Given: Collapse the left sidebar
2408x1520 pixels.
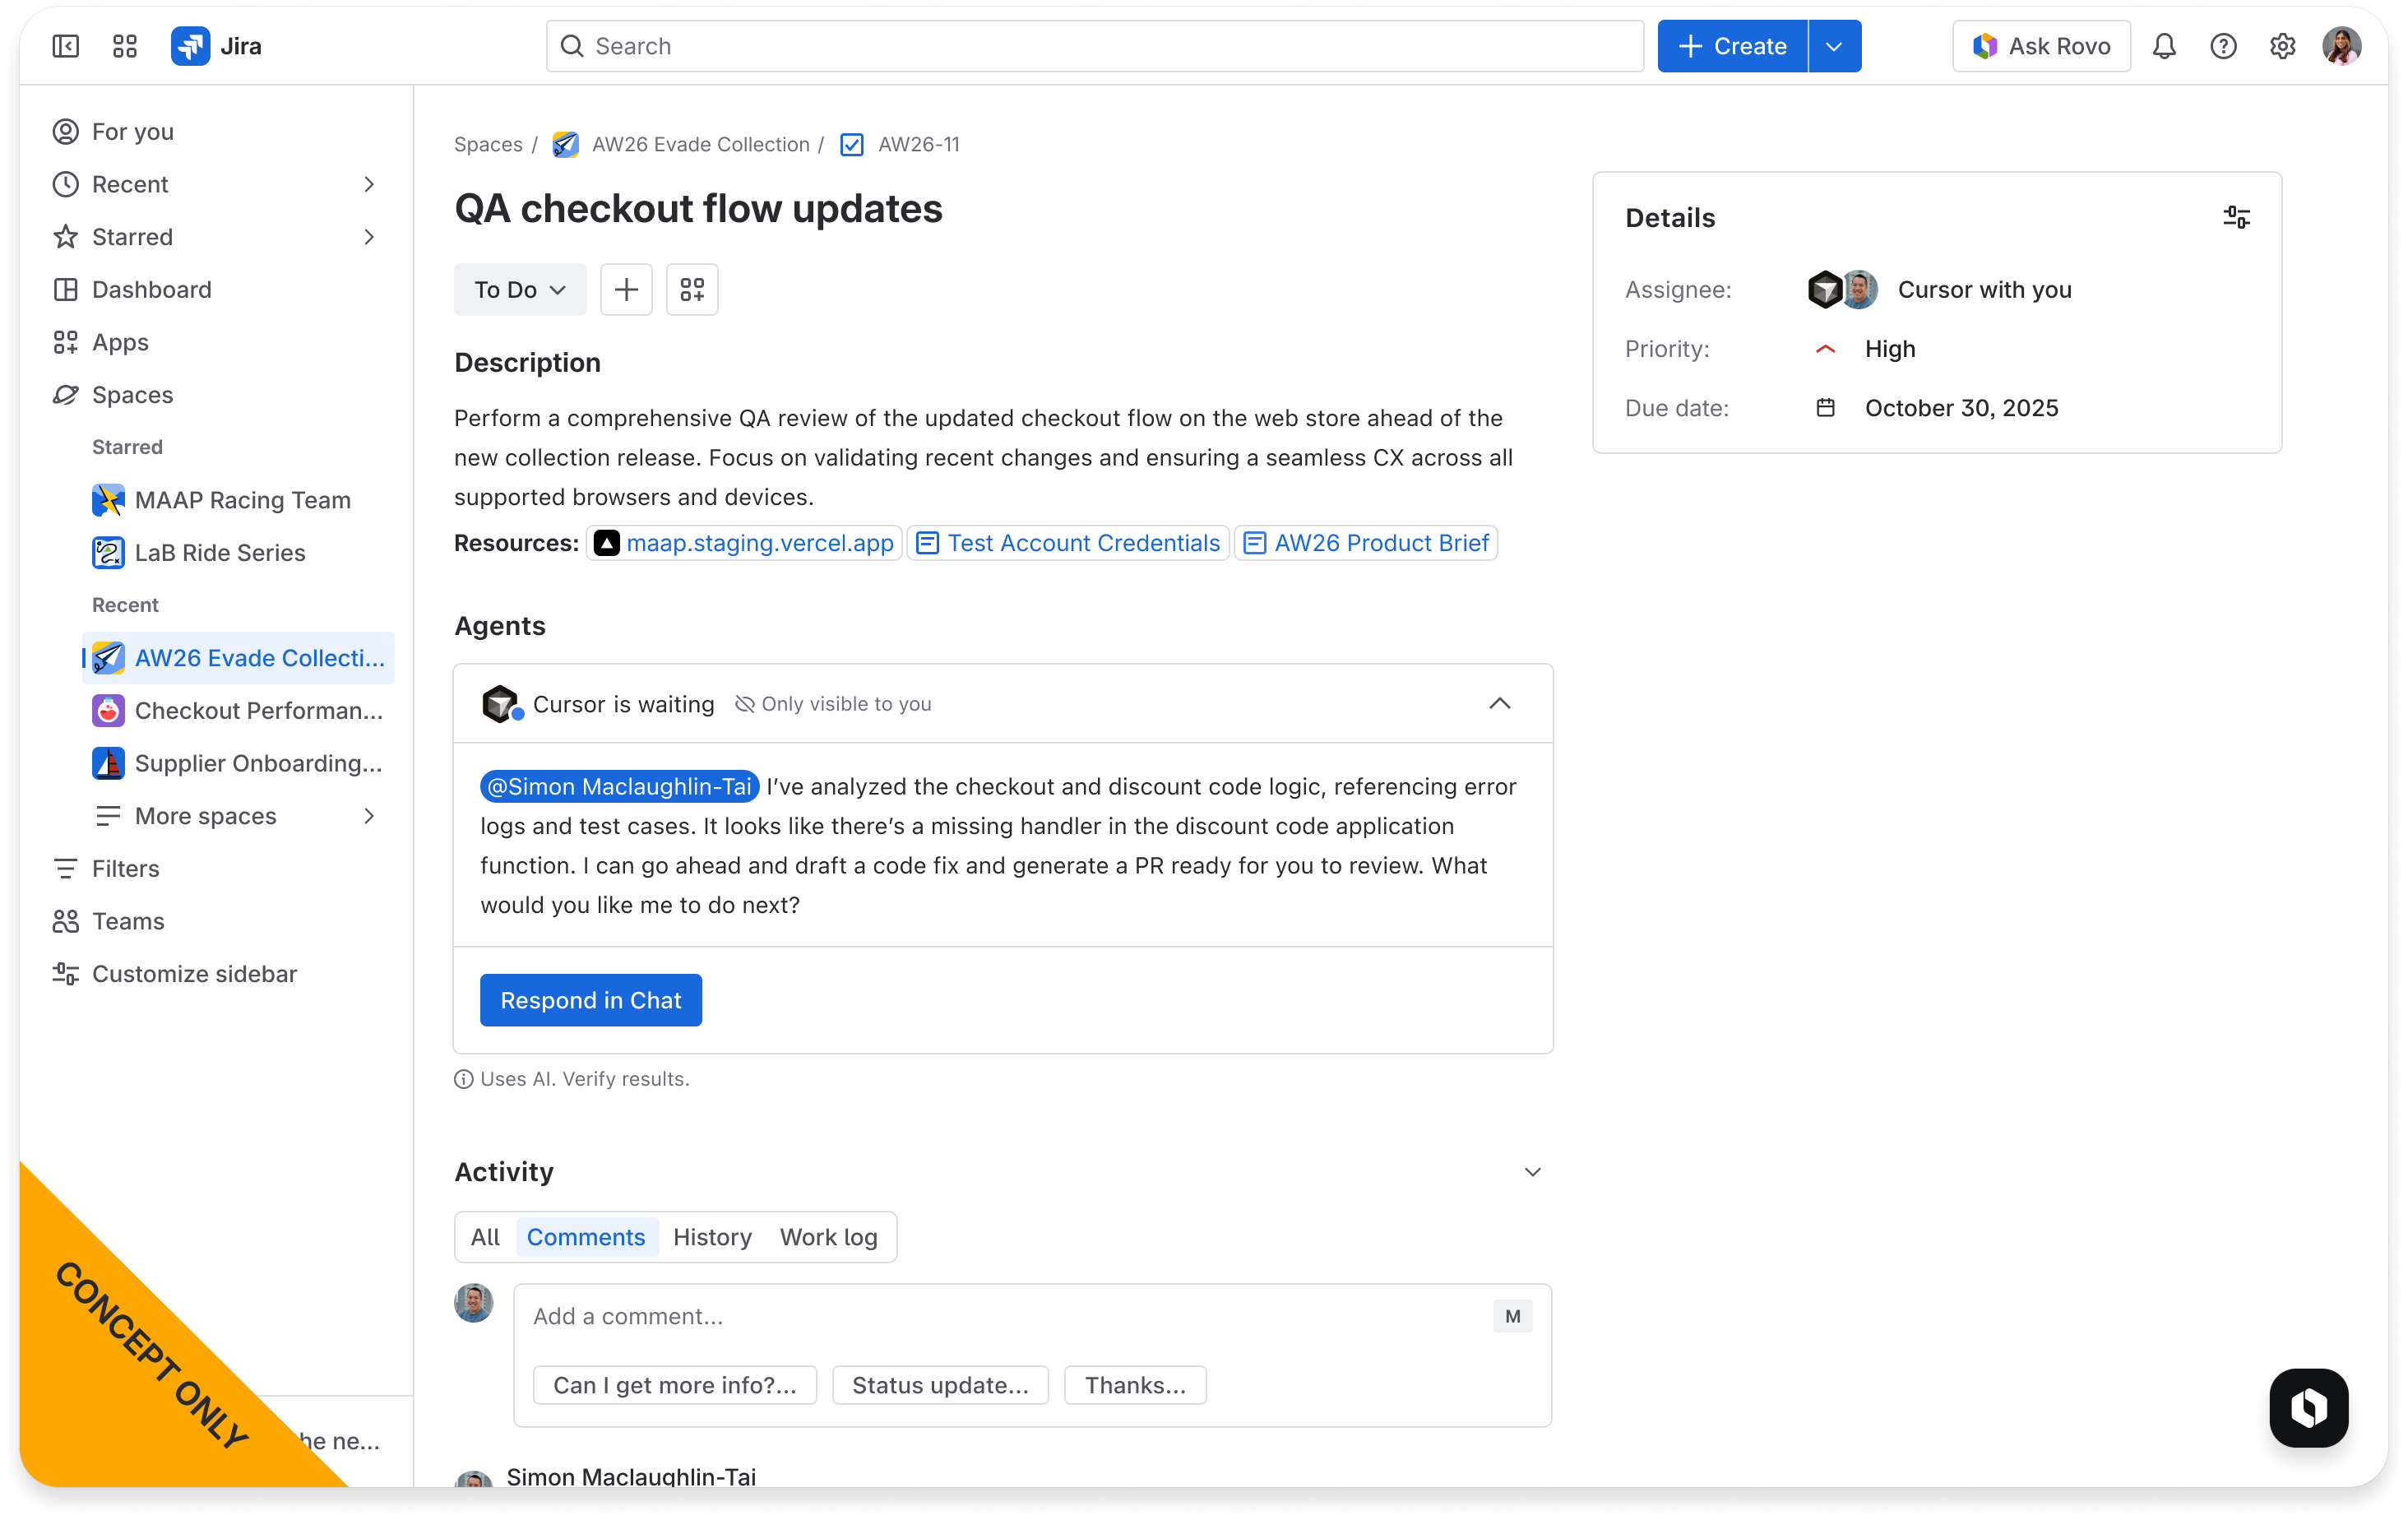Looking at the screenshot, I should 65,46.
